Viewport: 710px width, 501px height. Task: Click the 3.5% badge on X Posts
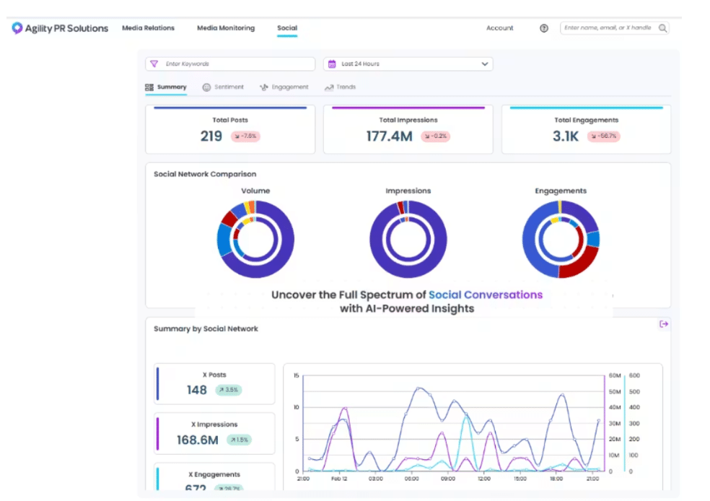click(x=229, y=390)
